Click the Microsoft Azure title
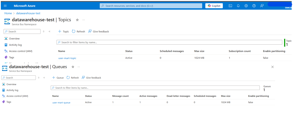Viewport: 293px width, 116px height. pyautogui.click(x=24, y=6)
